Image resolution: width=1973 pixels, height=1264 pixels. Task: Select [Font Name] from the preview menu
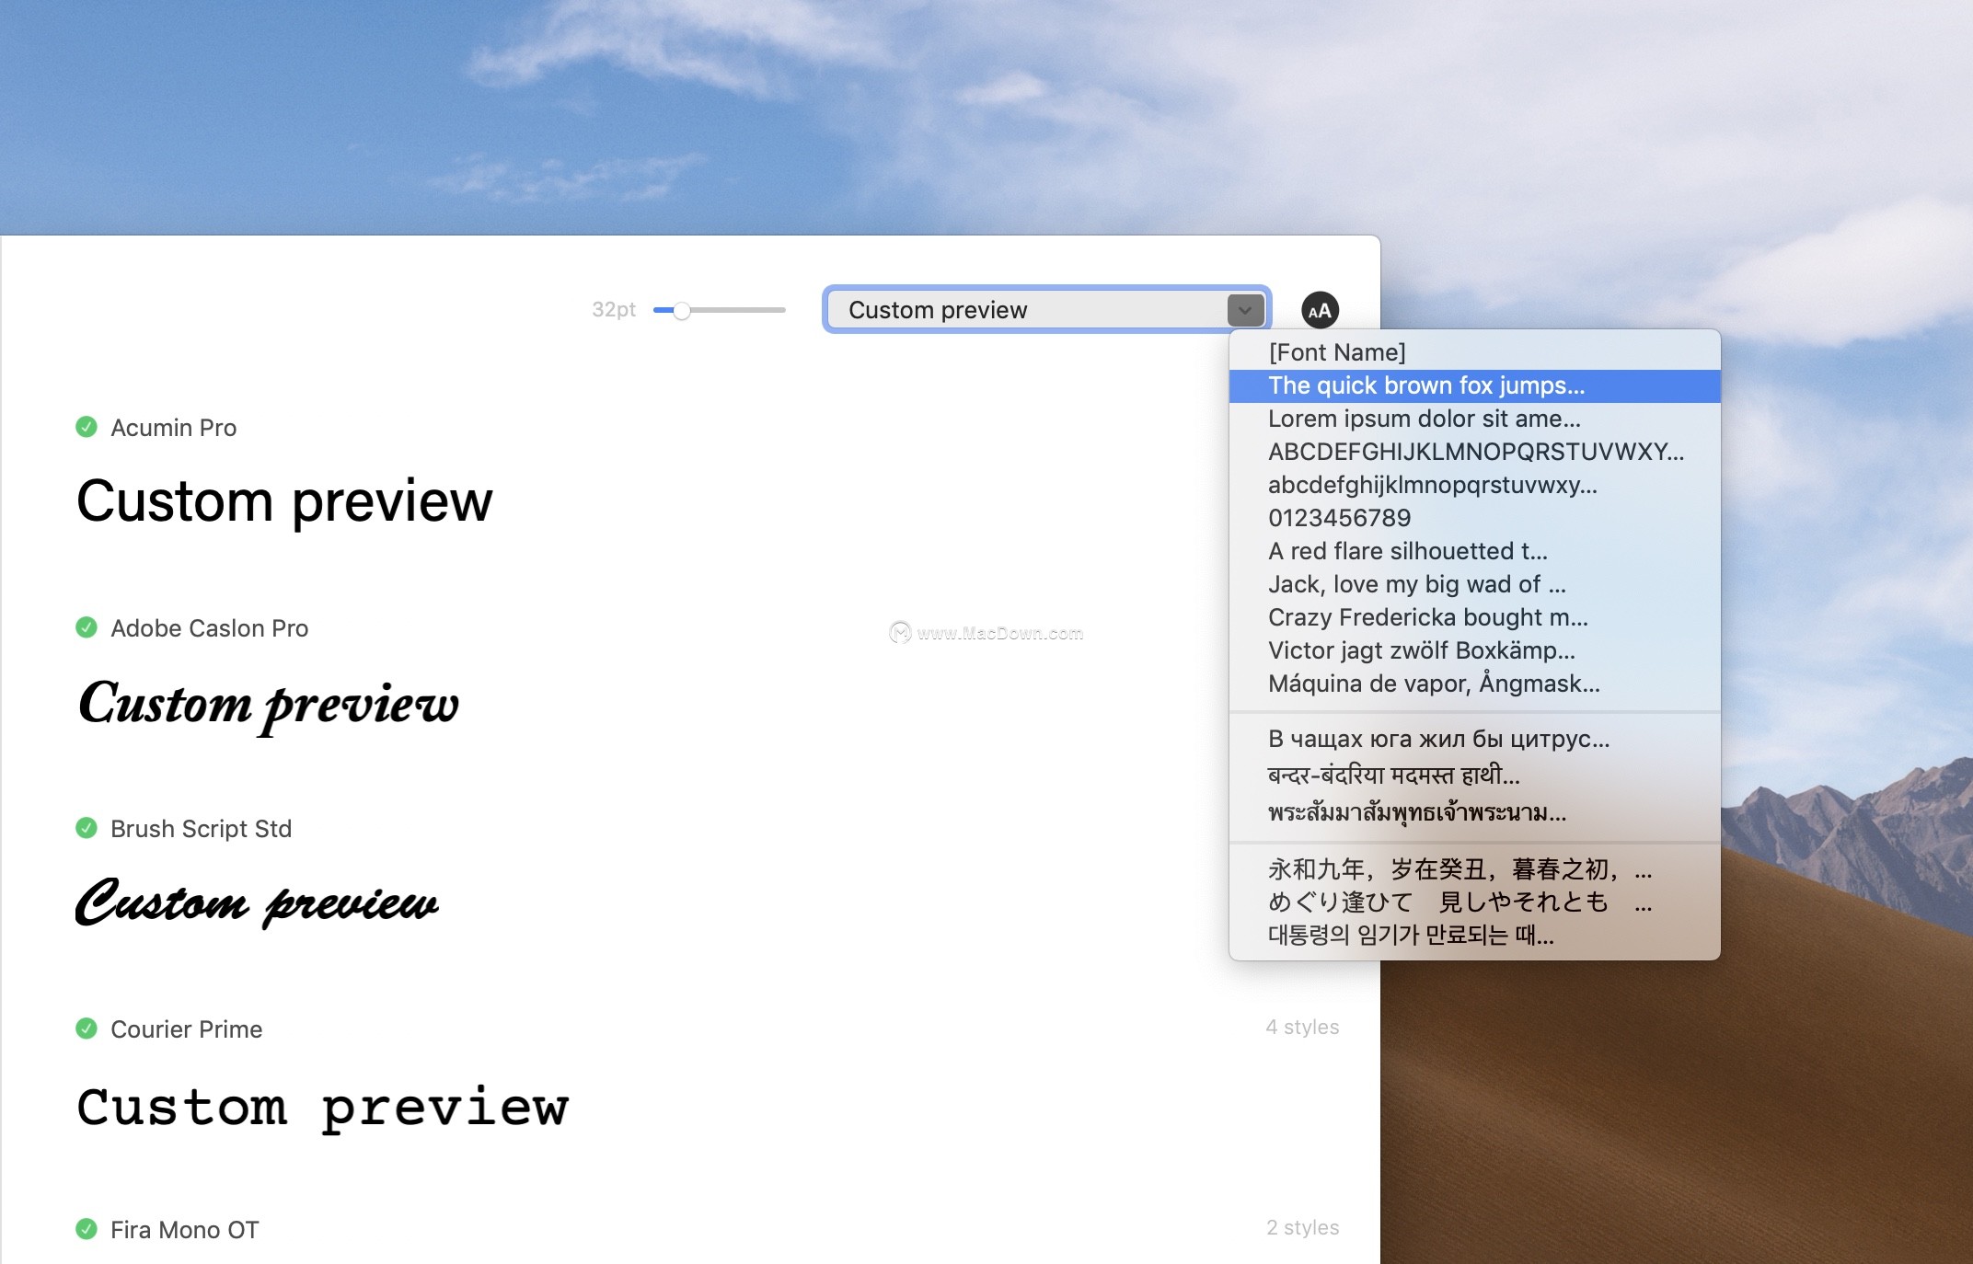[x=1474, y=352]
